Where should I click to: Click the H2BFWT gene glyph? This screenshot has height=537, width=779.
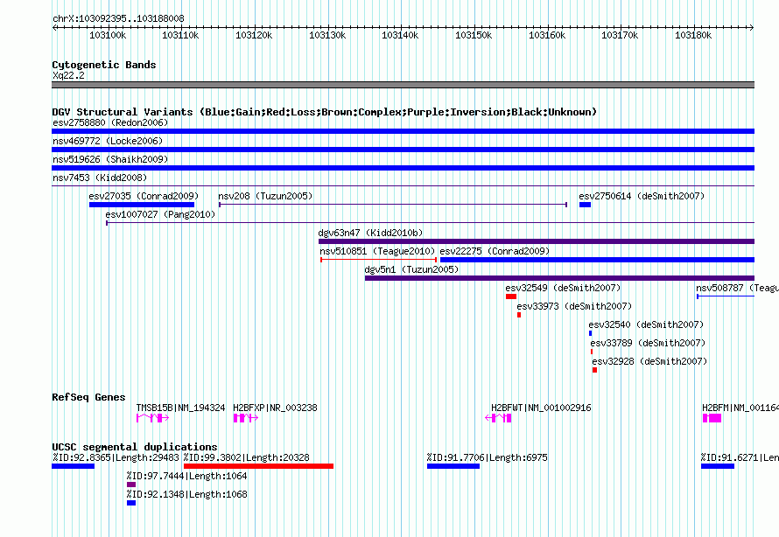498,418
